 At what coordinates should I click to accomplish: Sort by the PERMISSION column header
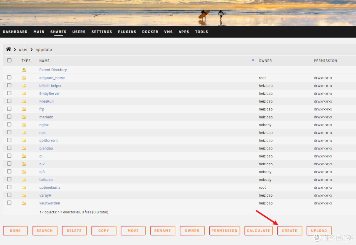[x=325, y=61]
